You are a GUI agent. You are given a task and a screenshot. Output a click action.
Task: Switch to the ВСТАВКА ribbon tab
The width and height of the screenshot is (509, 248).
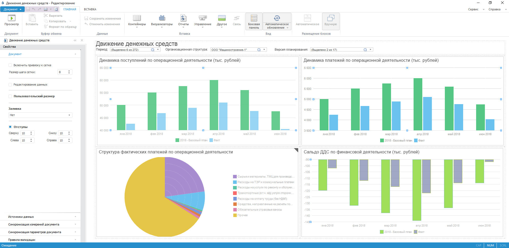click(x=90, y=9)
